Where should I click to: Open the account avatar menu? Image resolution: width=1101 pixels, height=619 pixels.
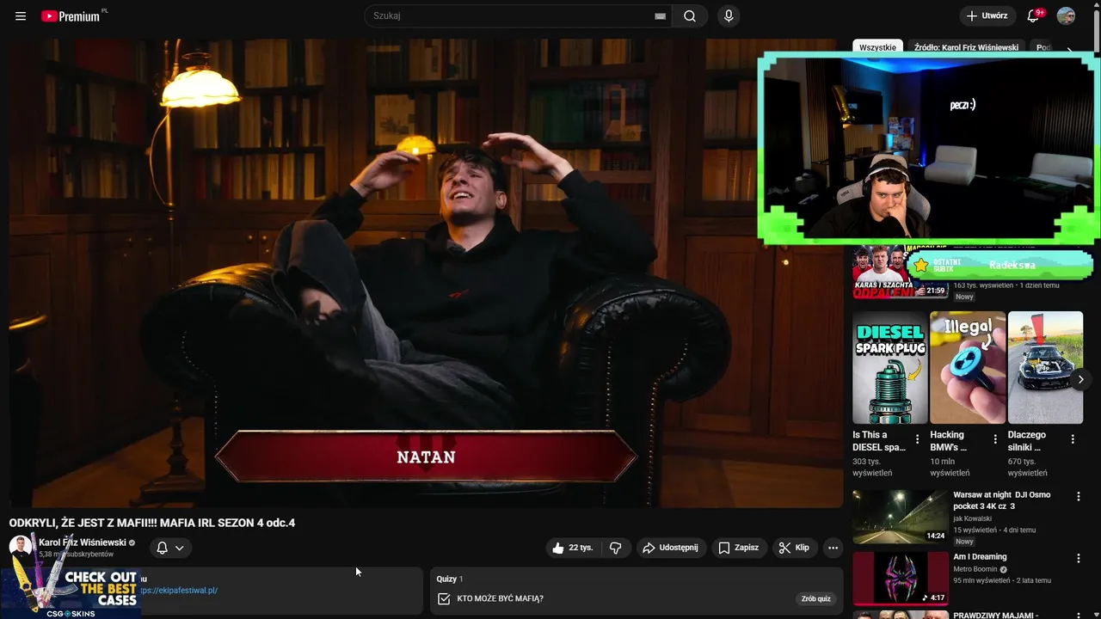[x=1066, y=16]
